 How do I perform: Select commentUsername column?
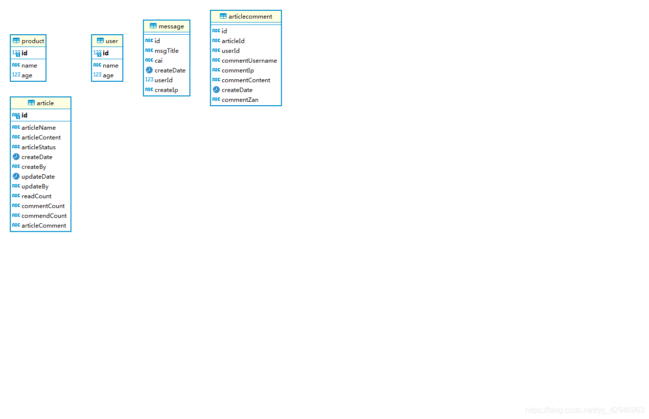click(x=246, y=60)
